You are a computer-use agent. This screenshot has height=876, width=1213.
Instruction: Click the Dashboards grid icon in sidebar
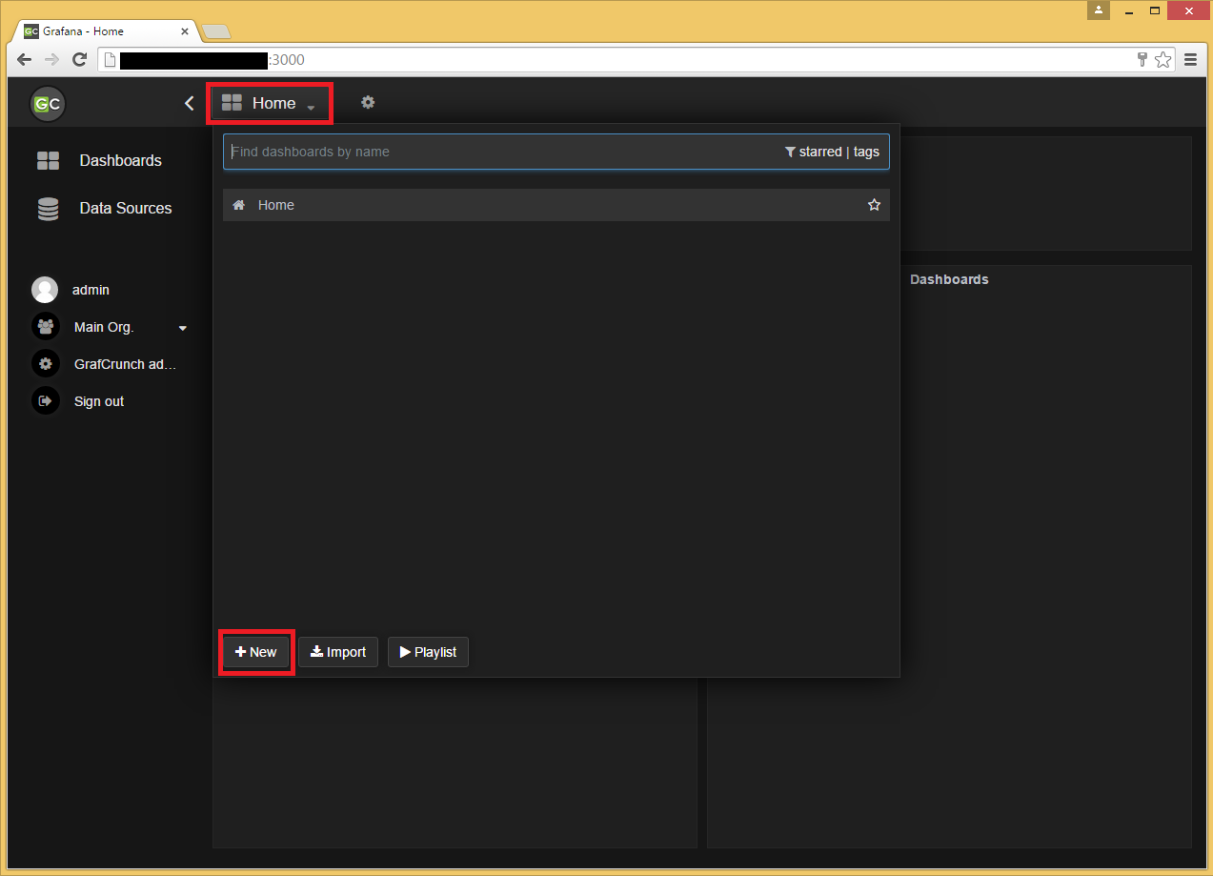[48, 161]
